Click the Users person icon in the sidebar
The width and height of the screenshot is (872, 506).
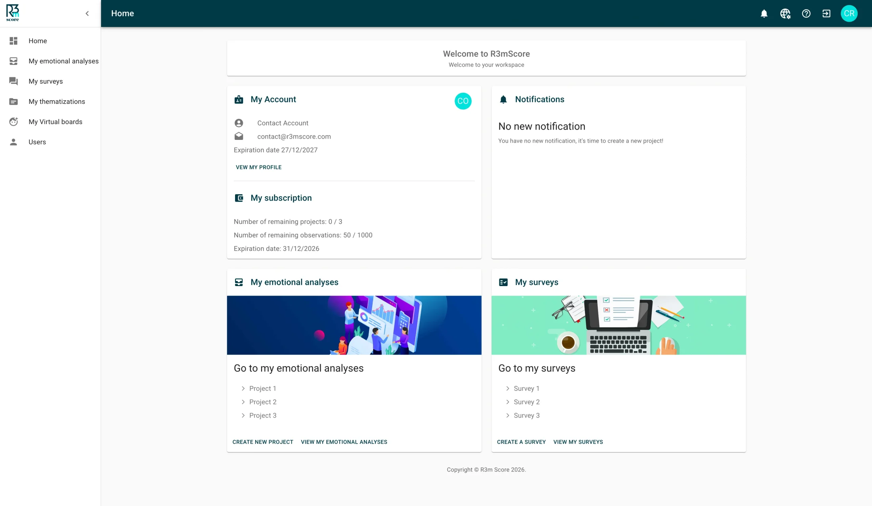(x=13, y=142)
